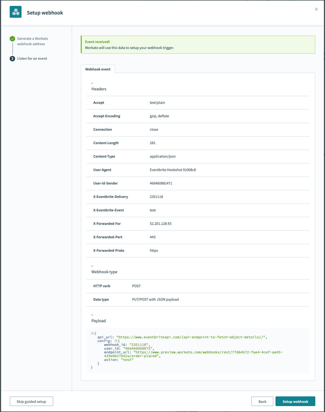The height and width of the screenshot is (412, 325).
Task: Click the endpoint_url value in the payload
Action: pos(207,352)
